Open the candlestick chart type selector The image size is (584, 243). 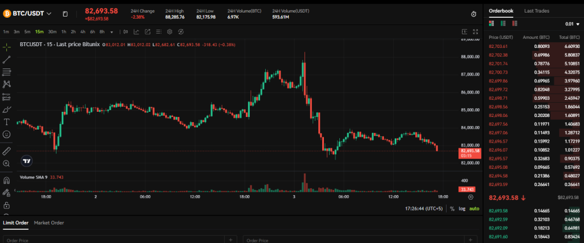pyautogui.click(x=125, y=32)
